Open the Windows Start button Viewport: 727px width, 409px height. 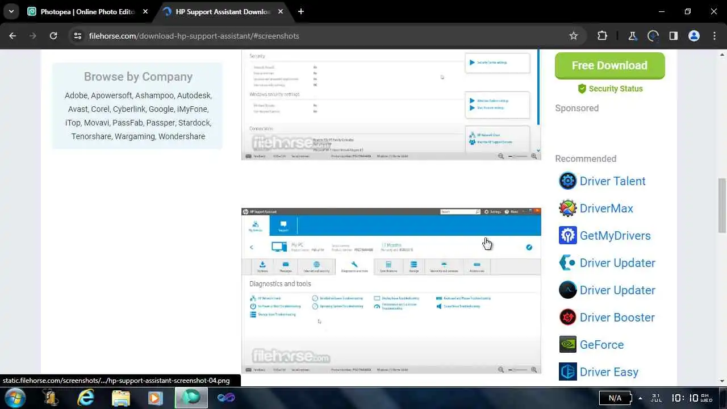click(x=14, y=397)
